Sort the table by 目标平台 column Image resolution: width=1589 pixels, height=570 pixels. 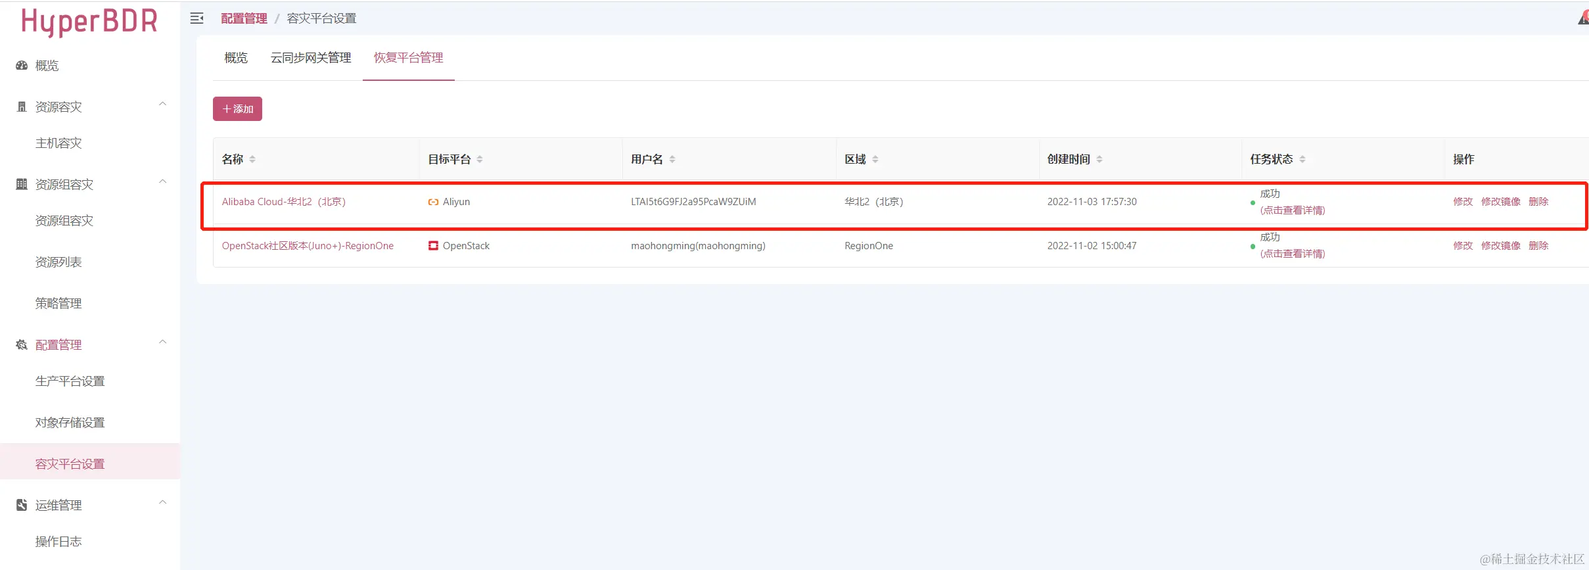480,159
